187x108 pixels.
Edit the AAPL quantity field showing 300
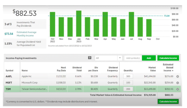(x=128, y=76)
